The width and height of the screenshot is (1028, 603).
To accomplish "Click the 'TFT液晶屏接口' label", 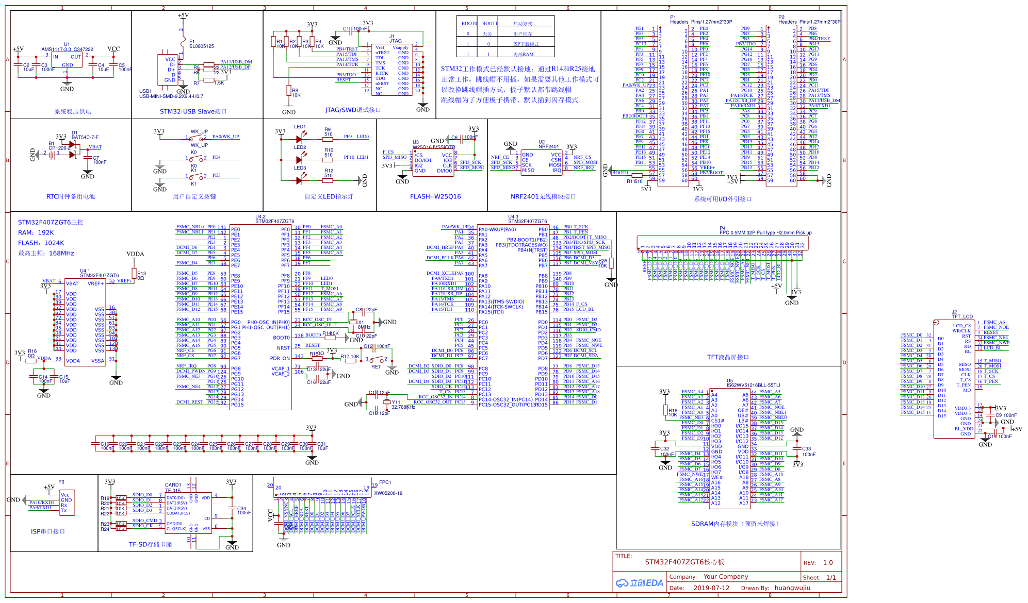I will click(x=728, y=357).
